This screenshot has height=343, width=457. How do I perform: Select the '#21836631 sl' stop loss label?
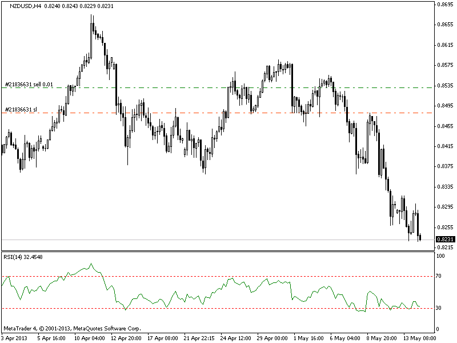(x=21, y=110)
